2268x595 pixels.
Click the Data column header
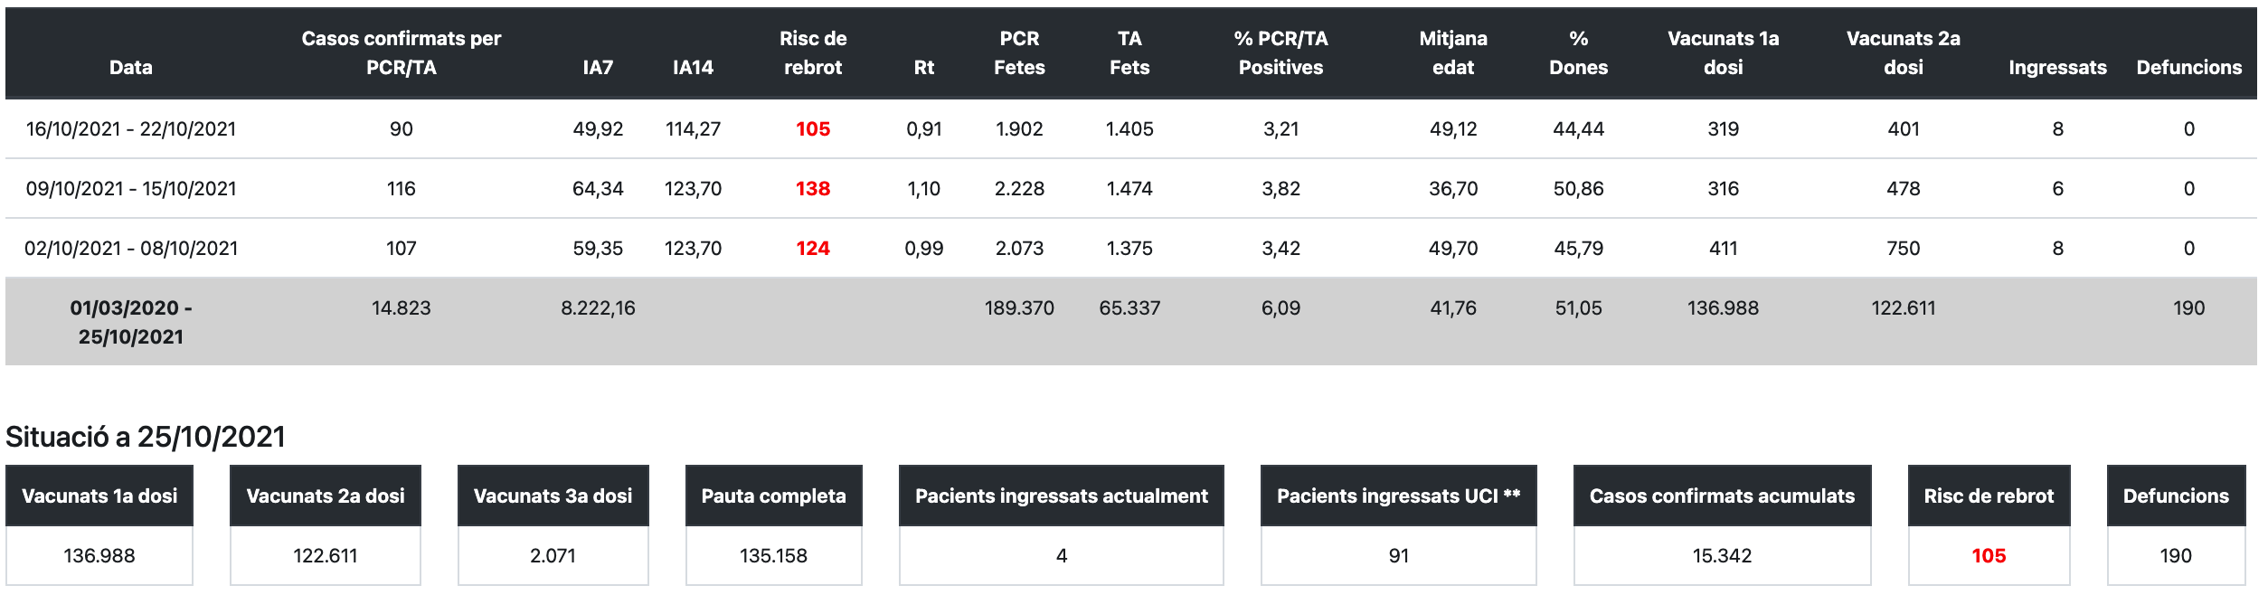130,67
